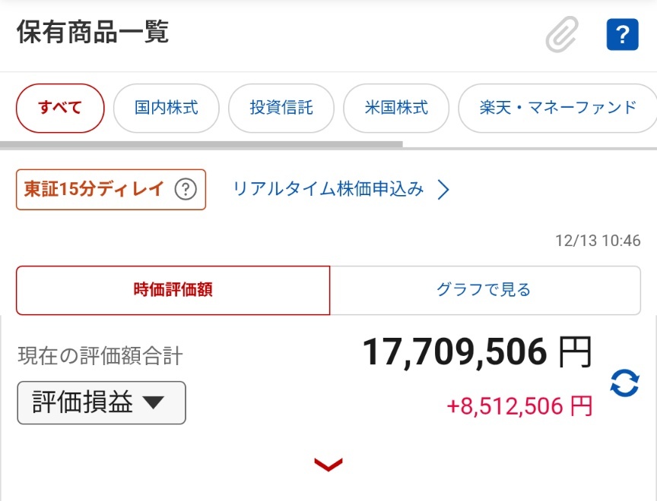This screenshot has height=501, width=657.
Task: Open the 評価損益 dropdown
Action: click(x=101, y=403)
